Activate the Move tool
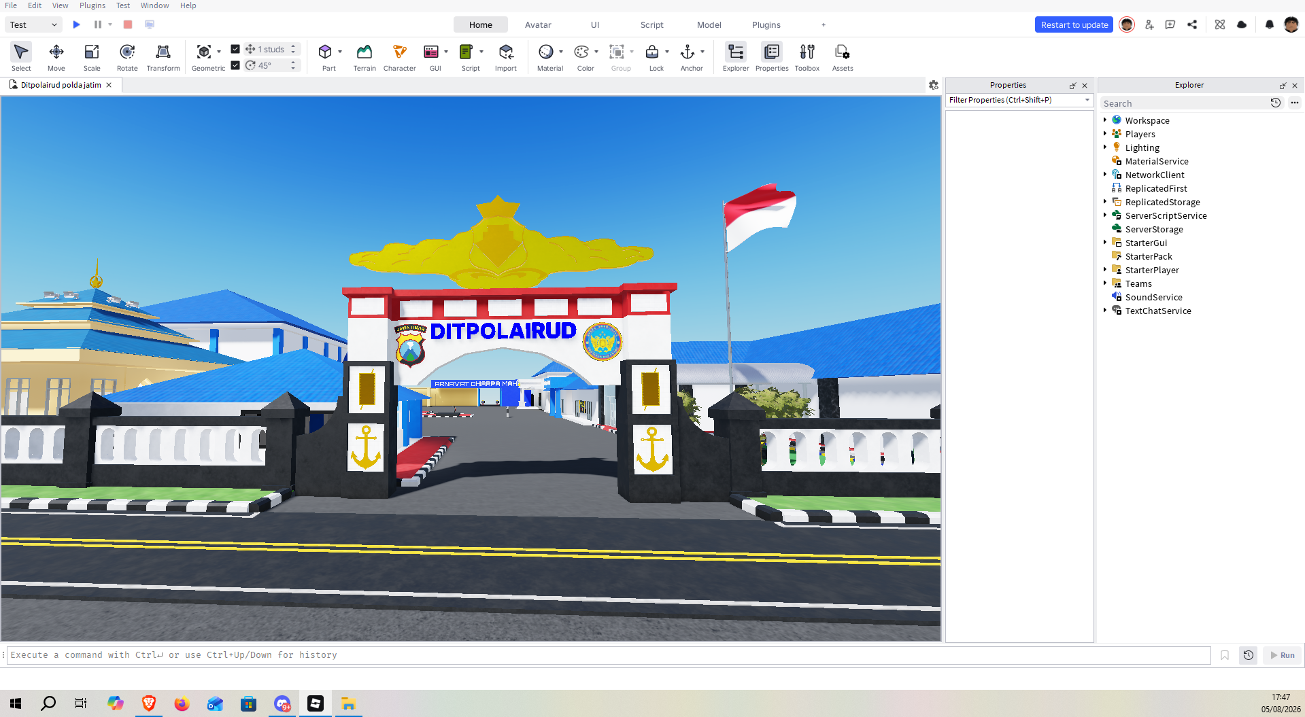The image size is (1305, 717). click(56, 57)
